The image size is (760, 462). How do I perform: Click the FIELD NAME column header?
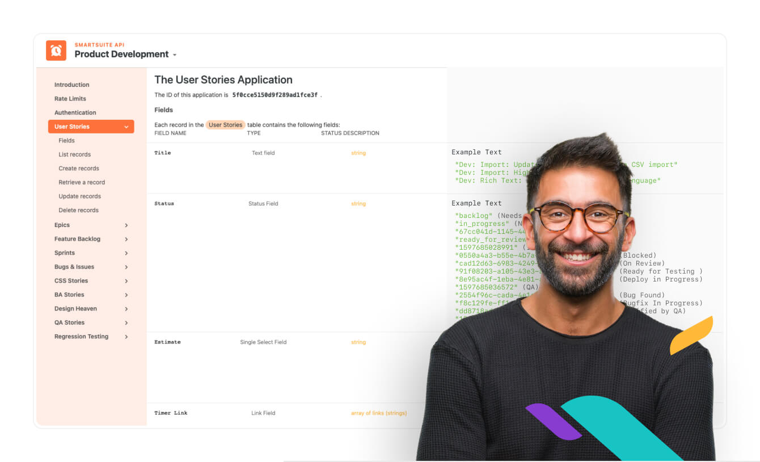point(170,133)
